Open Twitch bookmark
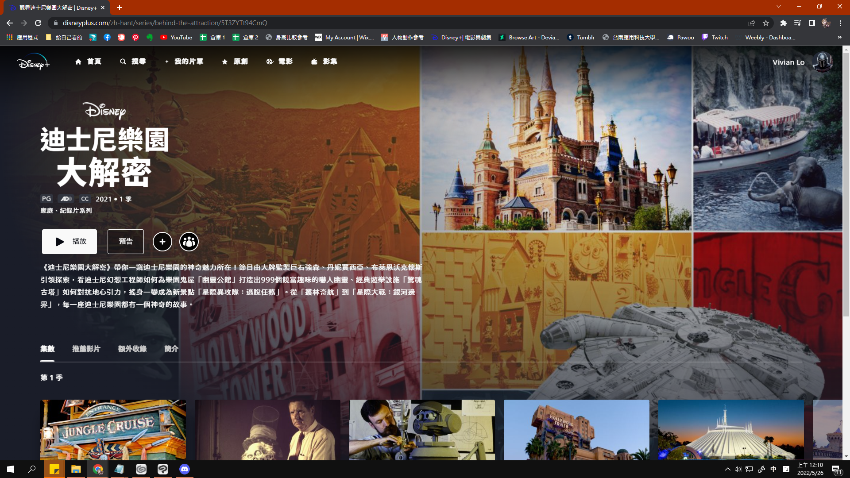850x478 pixels. click(x=715, y=38)
